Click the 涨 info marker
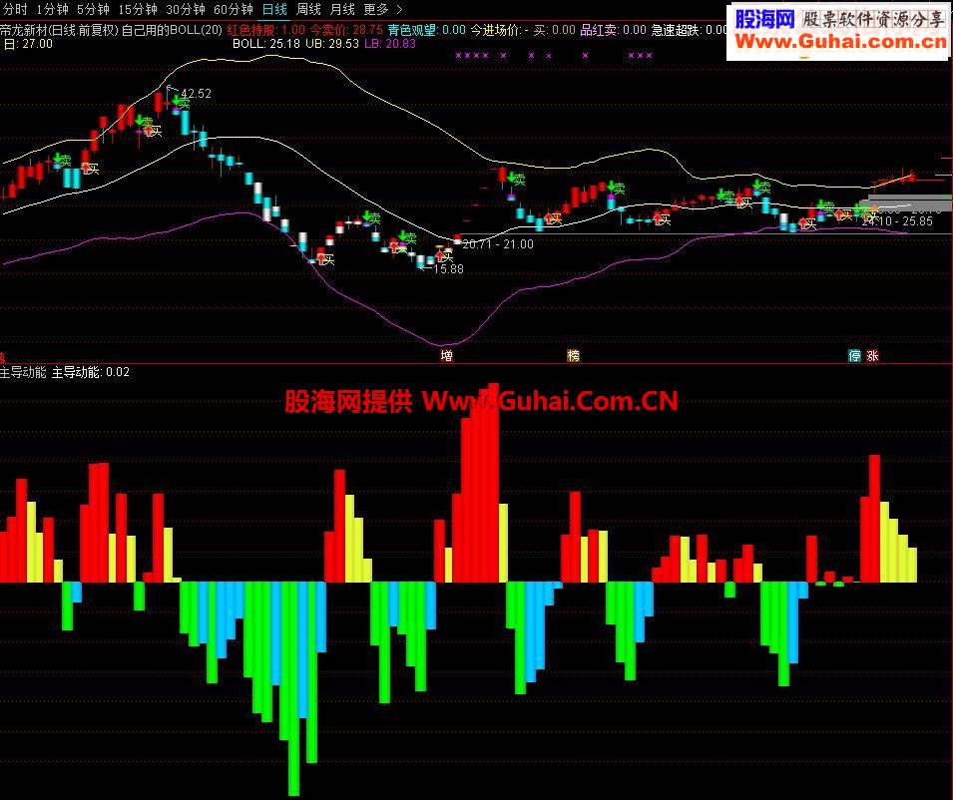 point(873,355)
